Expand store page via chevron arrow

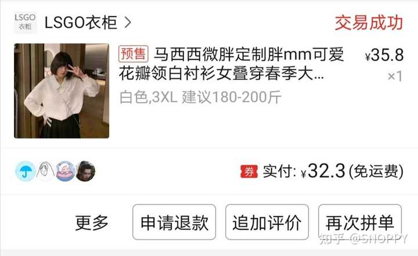[x=128, y=23]
